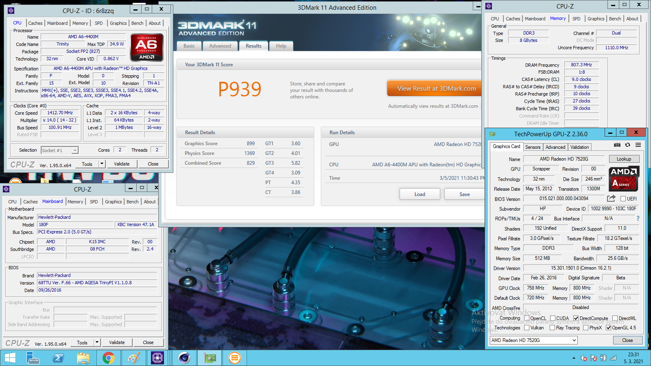
Task: Click the Action Center flag tray icon
Action: click(x=594, y=358)
